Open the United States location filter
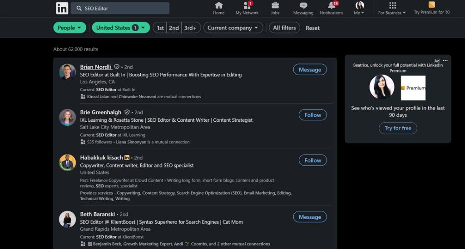The height and width of the screenshot is (249, 465). tap(121, 28)
